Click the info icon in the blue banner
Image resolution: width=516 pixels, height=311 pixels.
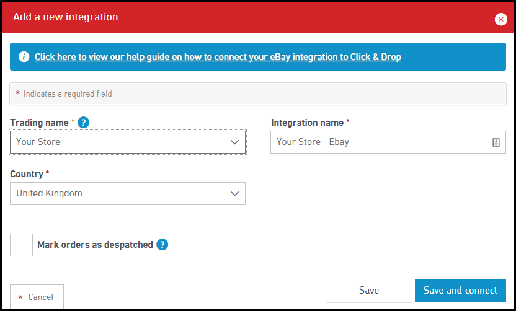point(24,57)
